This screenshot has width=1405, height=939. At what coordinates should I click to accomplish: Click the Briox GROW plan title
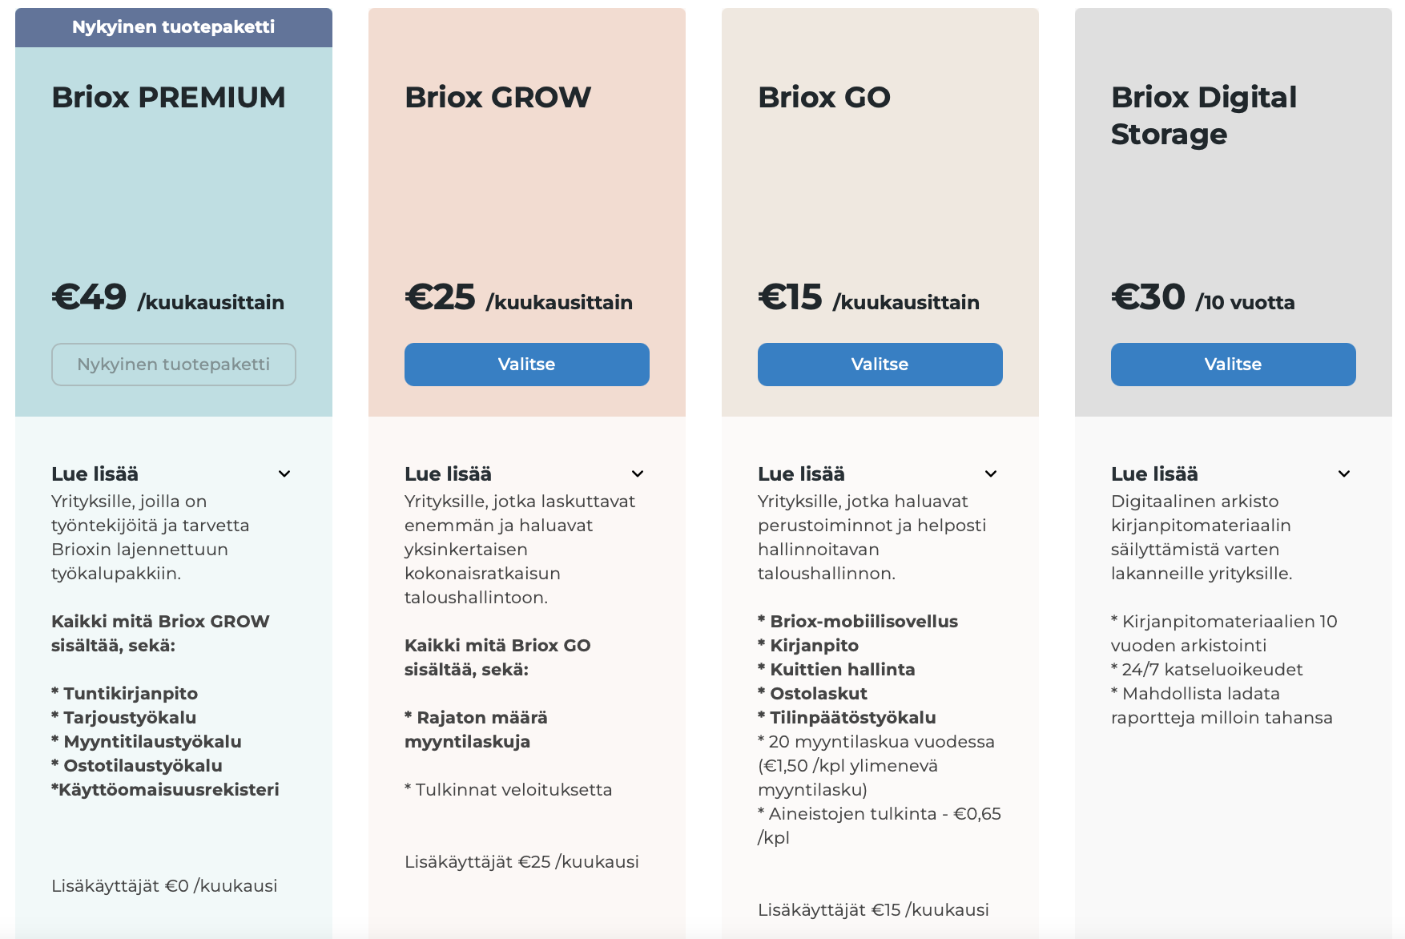tap(497, 97)
